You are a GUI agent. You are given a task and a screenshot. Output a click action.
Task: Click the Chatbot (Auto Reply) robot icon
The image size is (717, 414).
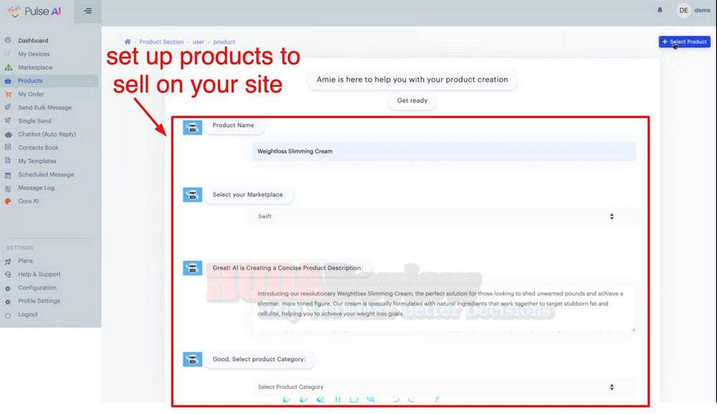(8, 135)
